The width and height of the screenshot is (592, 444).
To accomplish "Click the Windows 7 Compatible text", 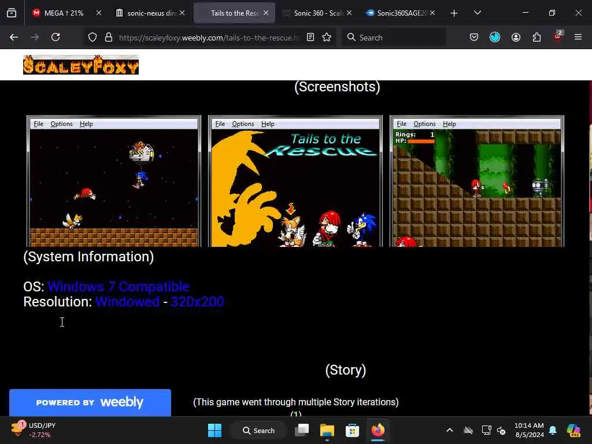I will (119, 287).
